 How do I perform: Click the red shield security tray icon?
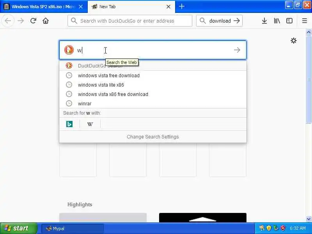(283, 228)
